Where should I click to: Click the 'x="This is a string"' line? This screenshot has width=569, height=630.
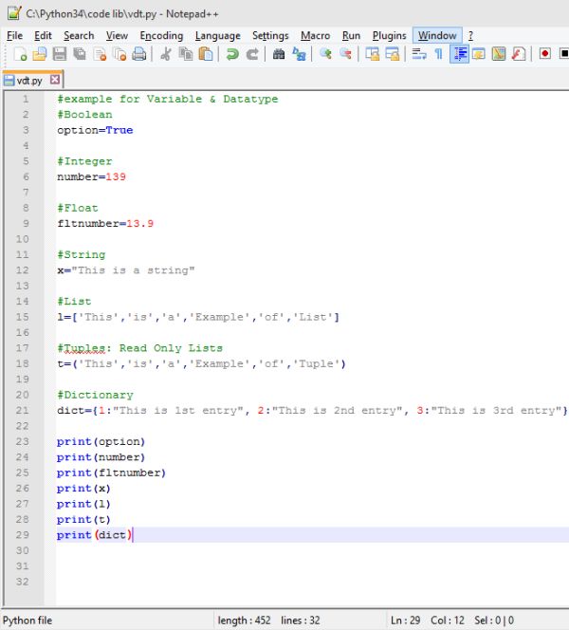(126, 270)
